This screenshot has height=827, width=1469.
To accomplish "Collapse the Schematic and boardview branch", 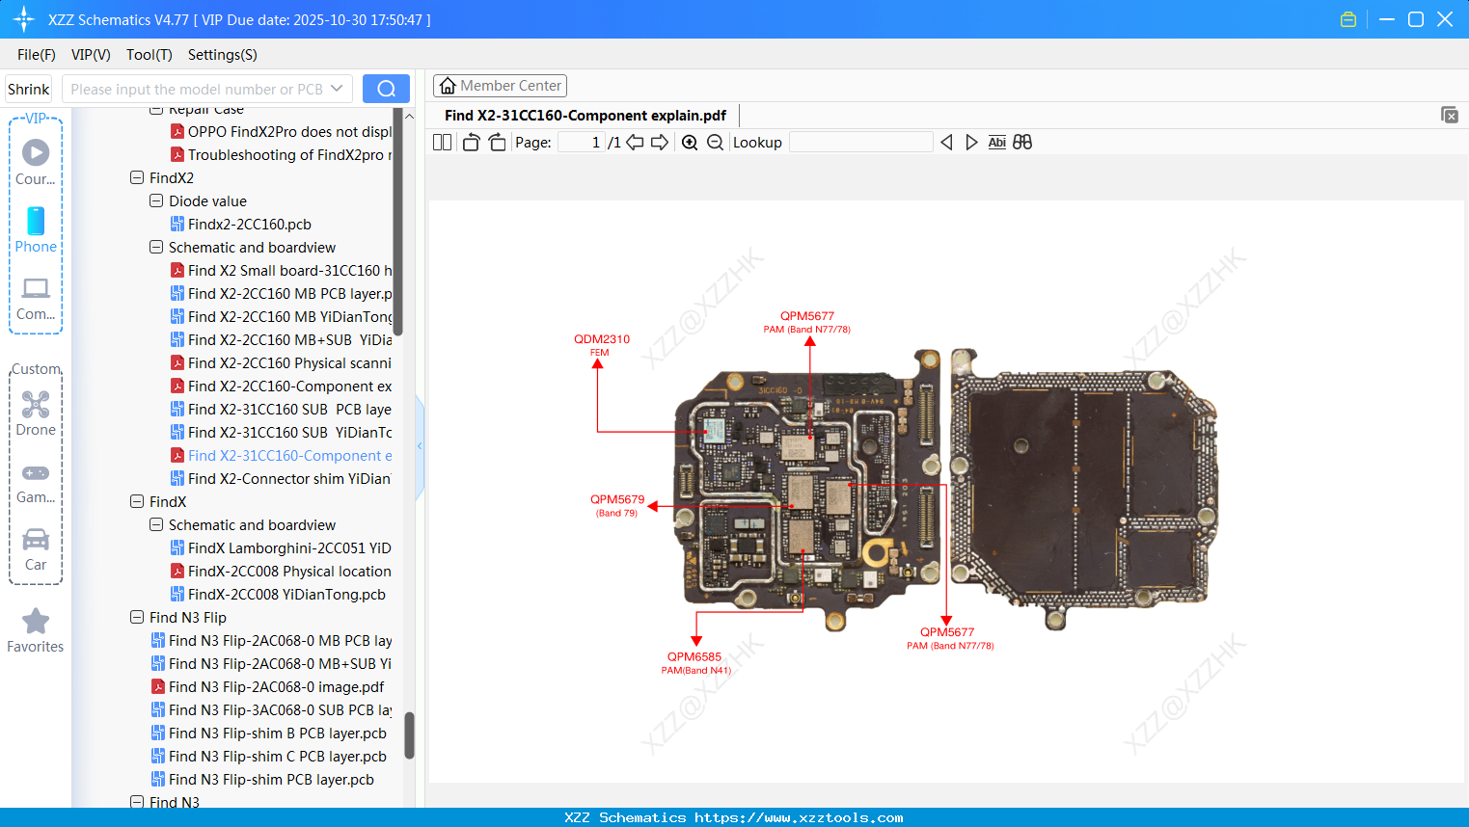I will coord(155,247).
